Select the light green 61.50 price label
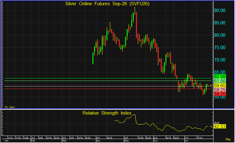This screenshot has width=235, height=143. click(x=220, y=81)
